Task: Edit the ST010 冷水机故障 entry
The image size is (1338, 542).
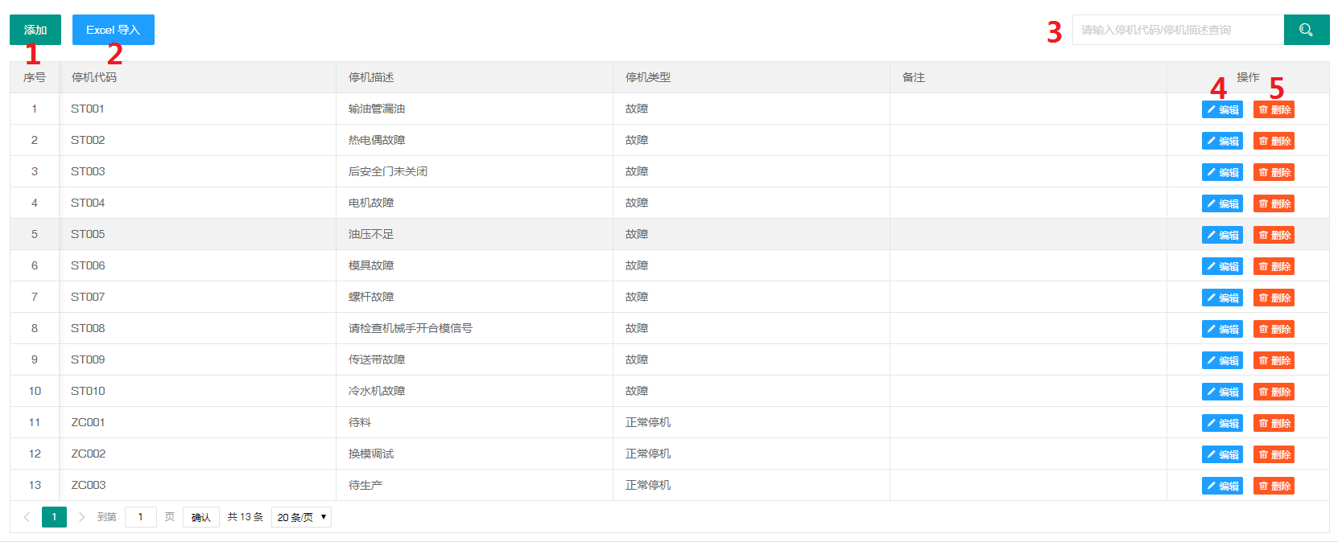Action: pyautogui.click(x=1221, y=392)
